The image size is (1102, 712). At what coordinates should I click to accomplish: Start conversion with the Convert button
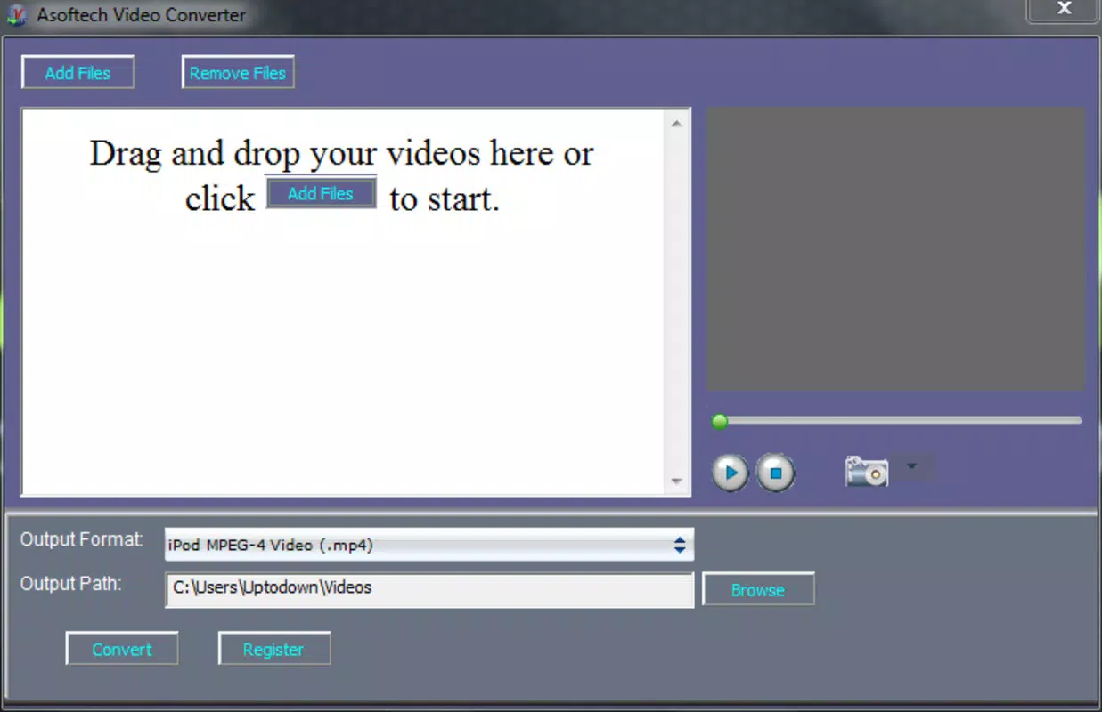point(122,649)
